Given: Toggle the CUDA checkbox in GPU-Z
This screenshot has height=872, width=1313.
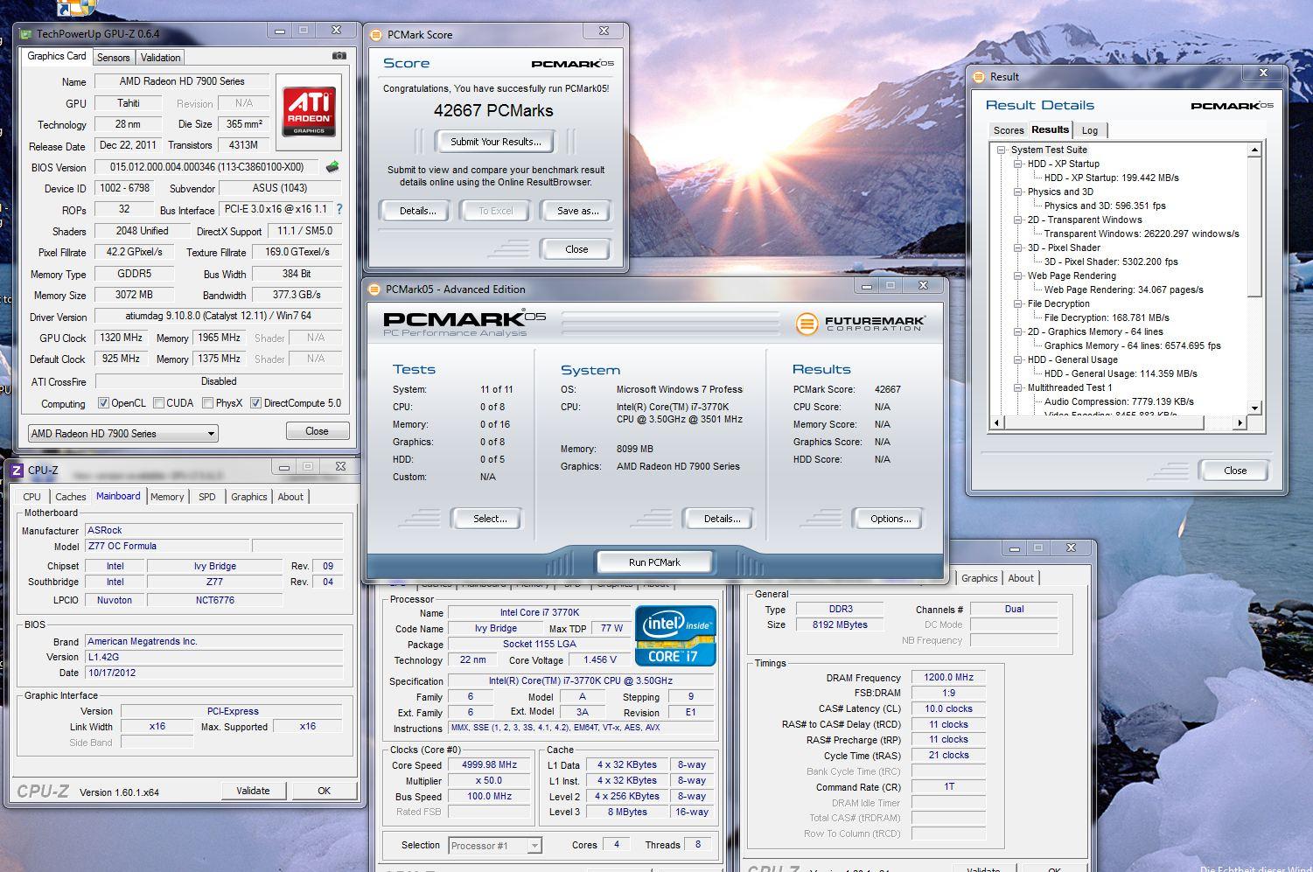Looking at the screenshot, I should tap(158, 403).
